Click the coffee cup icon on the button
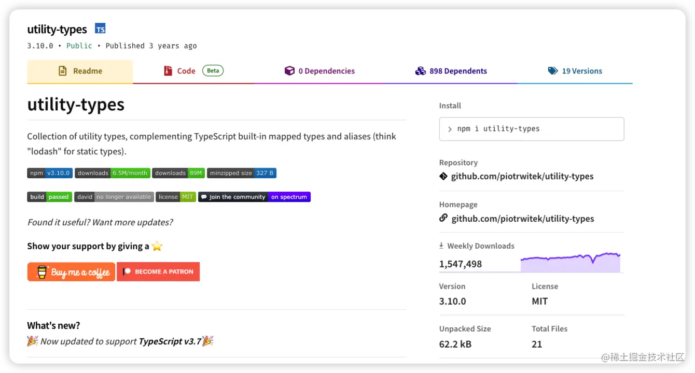Screen dimensions: 695x373 click(x=42, y=272)
